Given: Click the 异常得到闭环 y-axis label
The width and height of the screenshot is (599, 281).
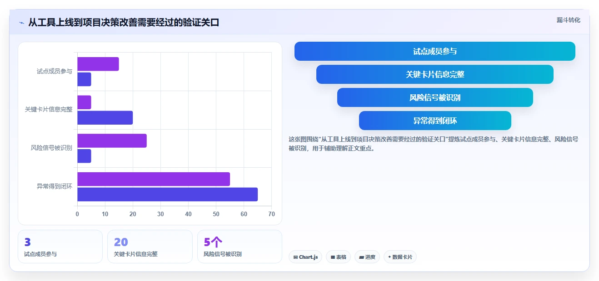Looking at the screenshot, I should click(55, 186).
